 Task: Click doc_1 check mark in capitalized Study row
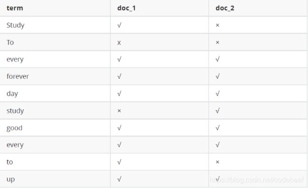coord(119,25)
